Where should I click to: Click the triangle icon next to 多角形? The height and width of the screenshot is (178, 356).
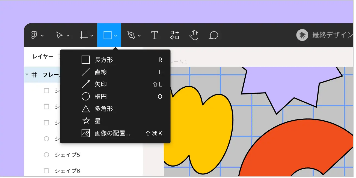[x=86, y=109]
